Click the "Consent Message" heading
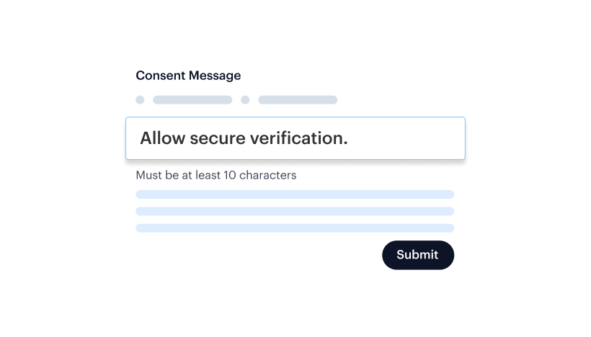Viewport: 591px width, 337px height. pos(188,76)
